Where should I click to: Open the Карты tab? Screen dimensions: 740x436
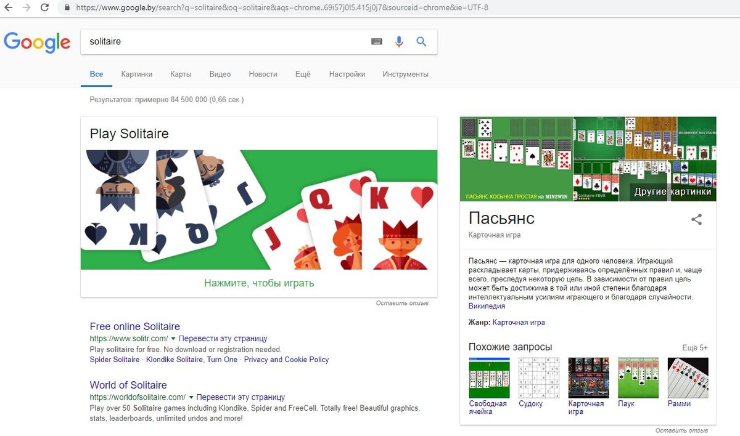(x=181, y=74)
